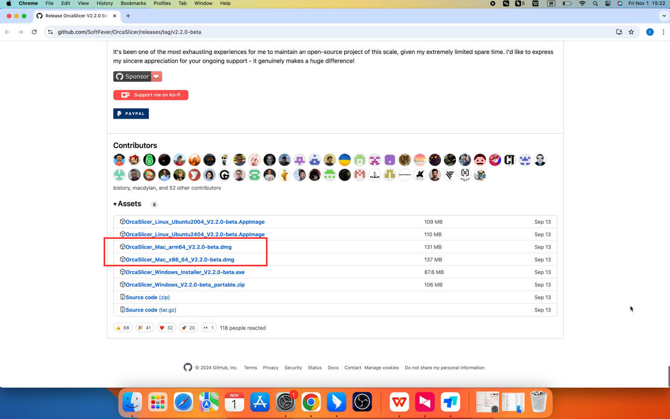Click the Spotlight search icon in the menu bar
This screenshot has width=670, height=419.
(x=595, y=3)
